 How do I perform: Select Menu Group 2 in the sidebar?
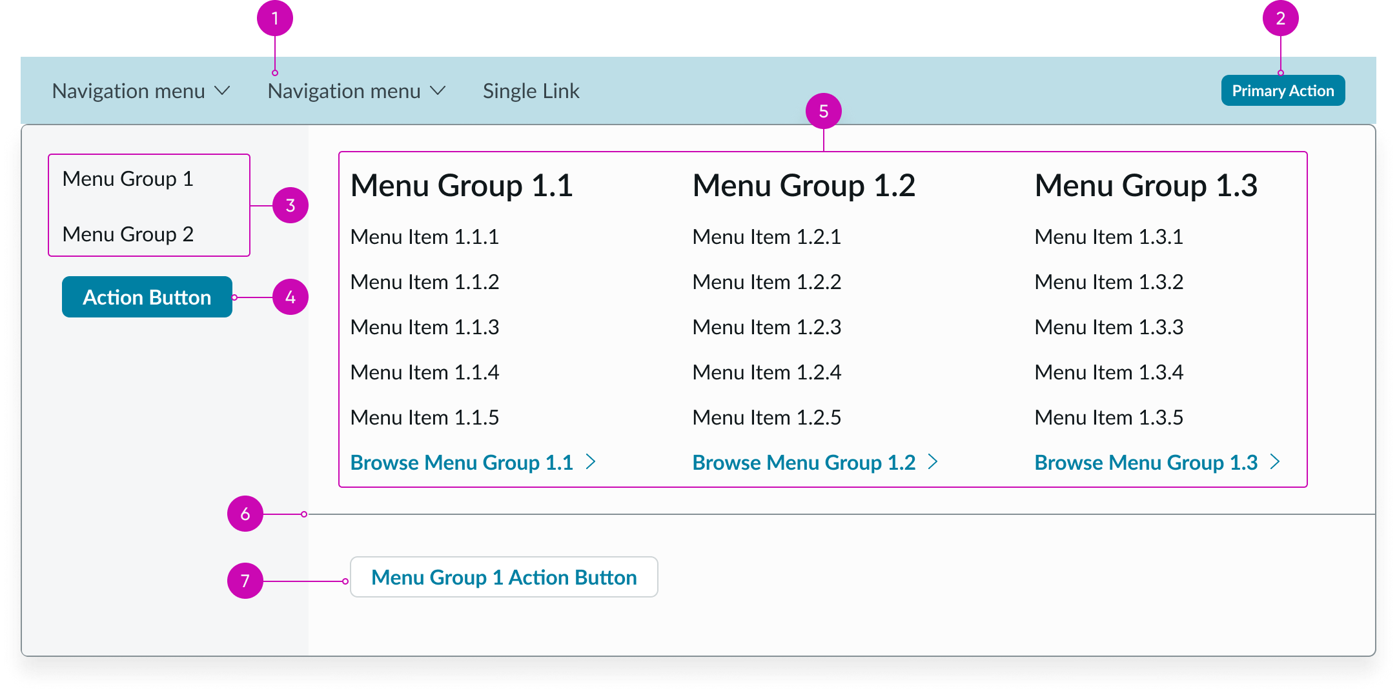(128, 234)
